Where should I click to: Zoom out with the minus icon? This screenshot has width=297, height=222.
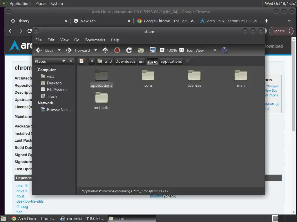point(162,50)
